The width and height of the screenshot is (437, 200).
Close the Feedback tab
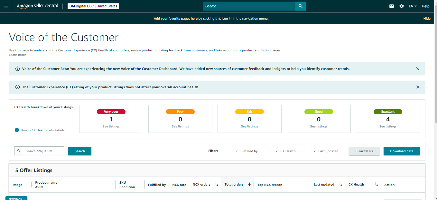(x=24, y=199)
